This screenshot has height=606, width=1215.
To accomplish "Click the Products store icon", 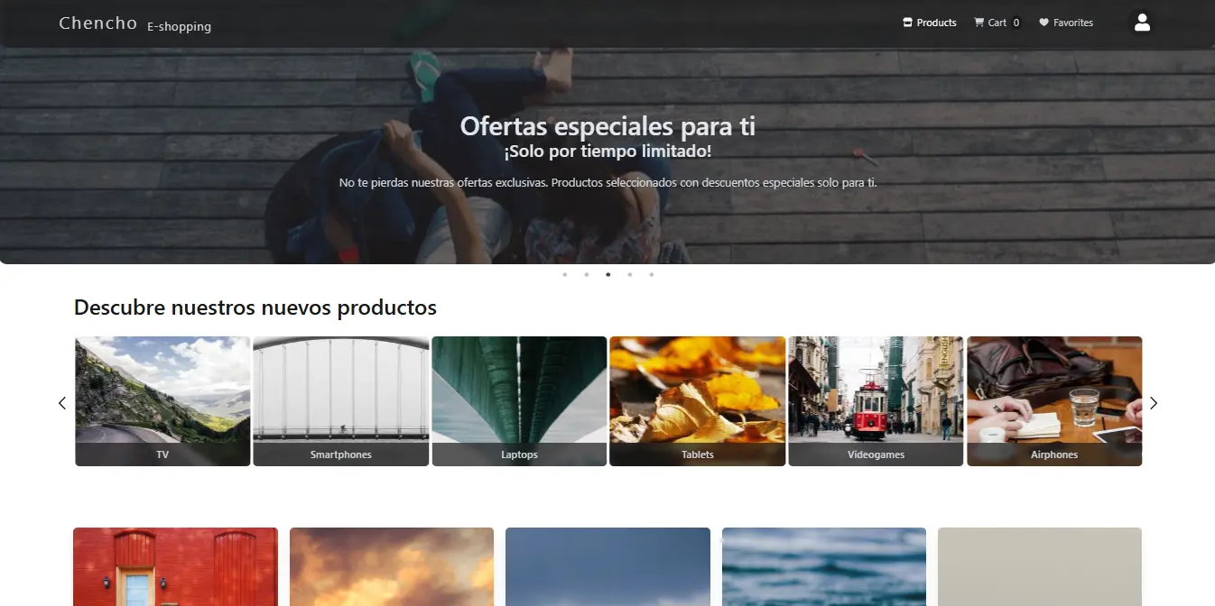I will tap(908, 23).
